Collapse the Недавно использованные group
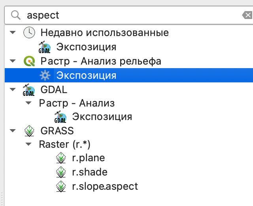Image resolution: width=253 pixels, height=206 pixels. pos(13,32)
